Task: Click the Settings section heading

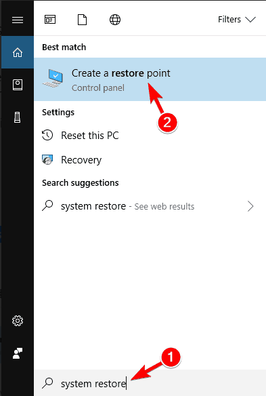Action: [x=58, y=113]
